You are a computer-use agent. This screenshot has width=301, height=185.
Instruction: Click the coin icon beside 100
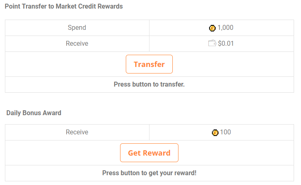pos(215,132)
